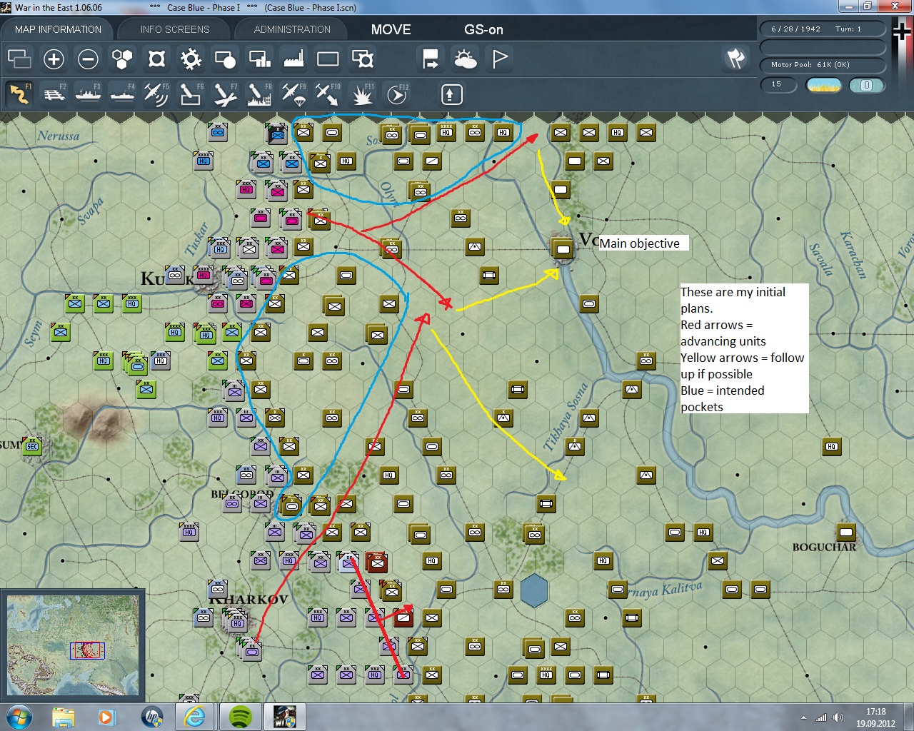Toggle the rectangle with bars overlay
The height and width of the screenshot is (731, 914).
[259, 59]
